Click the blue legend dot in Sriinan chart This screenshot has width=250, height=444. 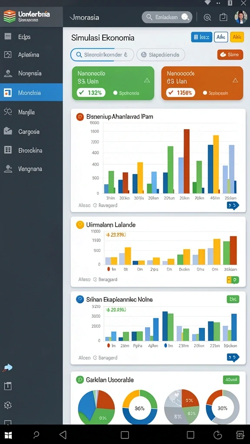pos(165,346)
